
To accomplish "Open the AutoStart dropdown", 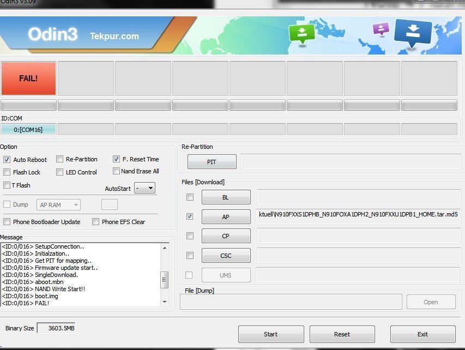I will pyautogui.click(x=144, y=188).
